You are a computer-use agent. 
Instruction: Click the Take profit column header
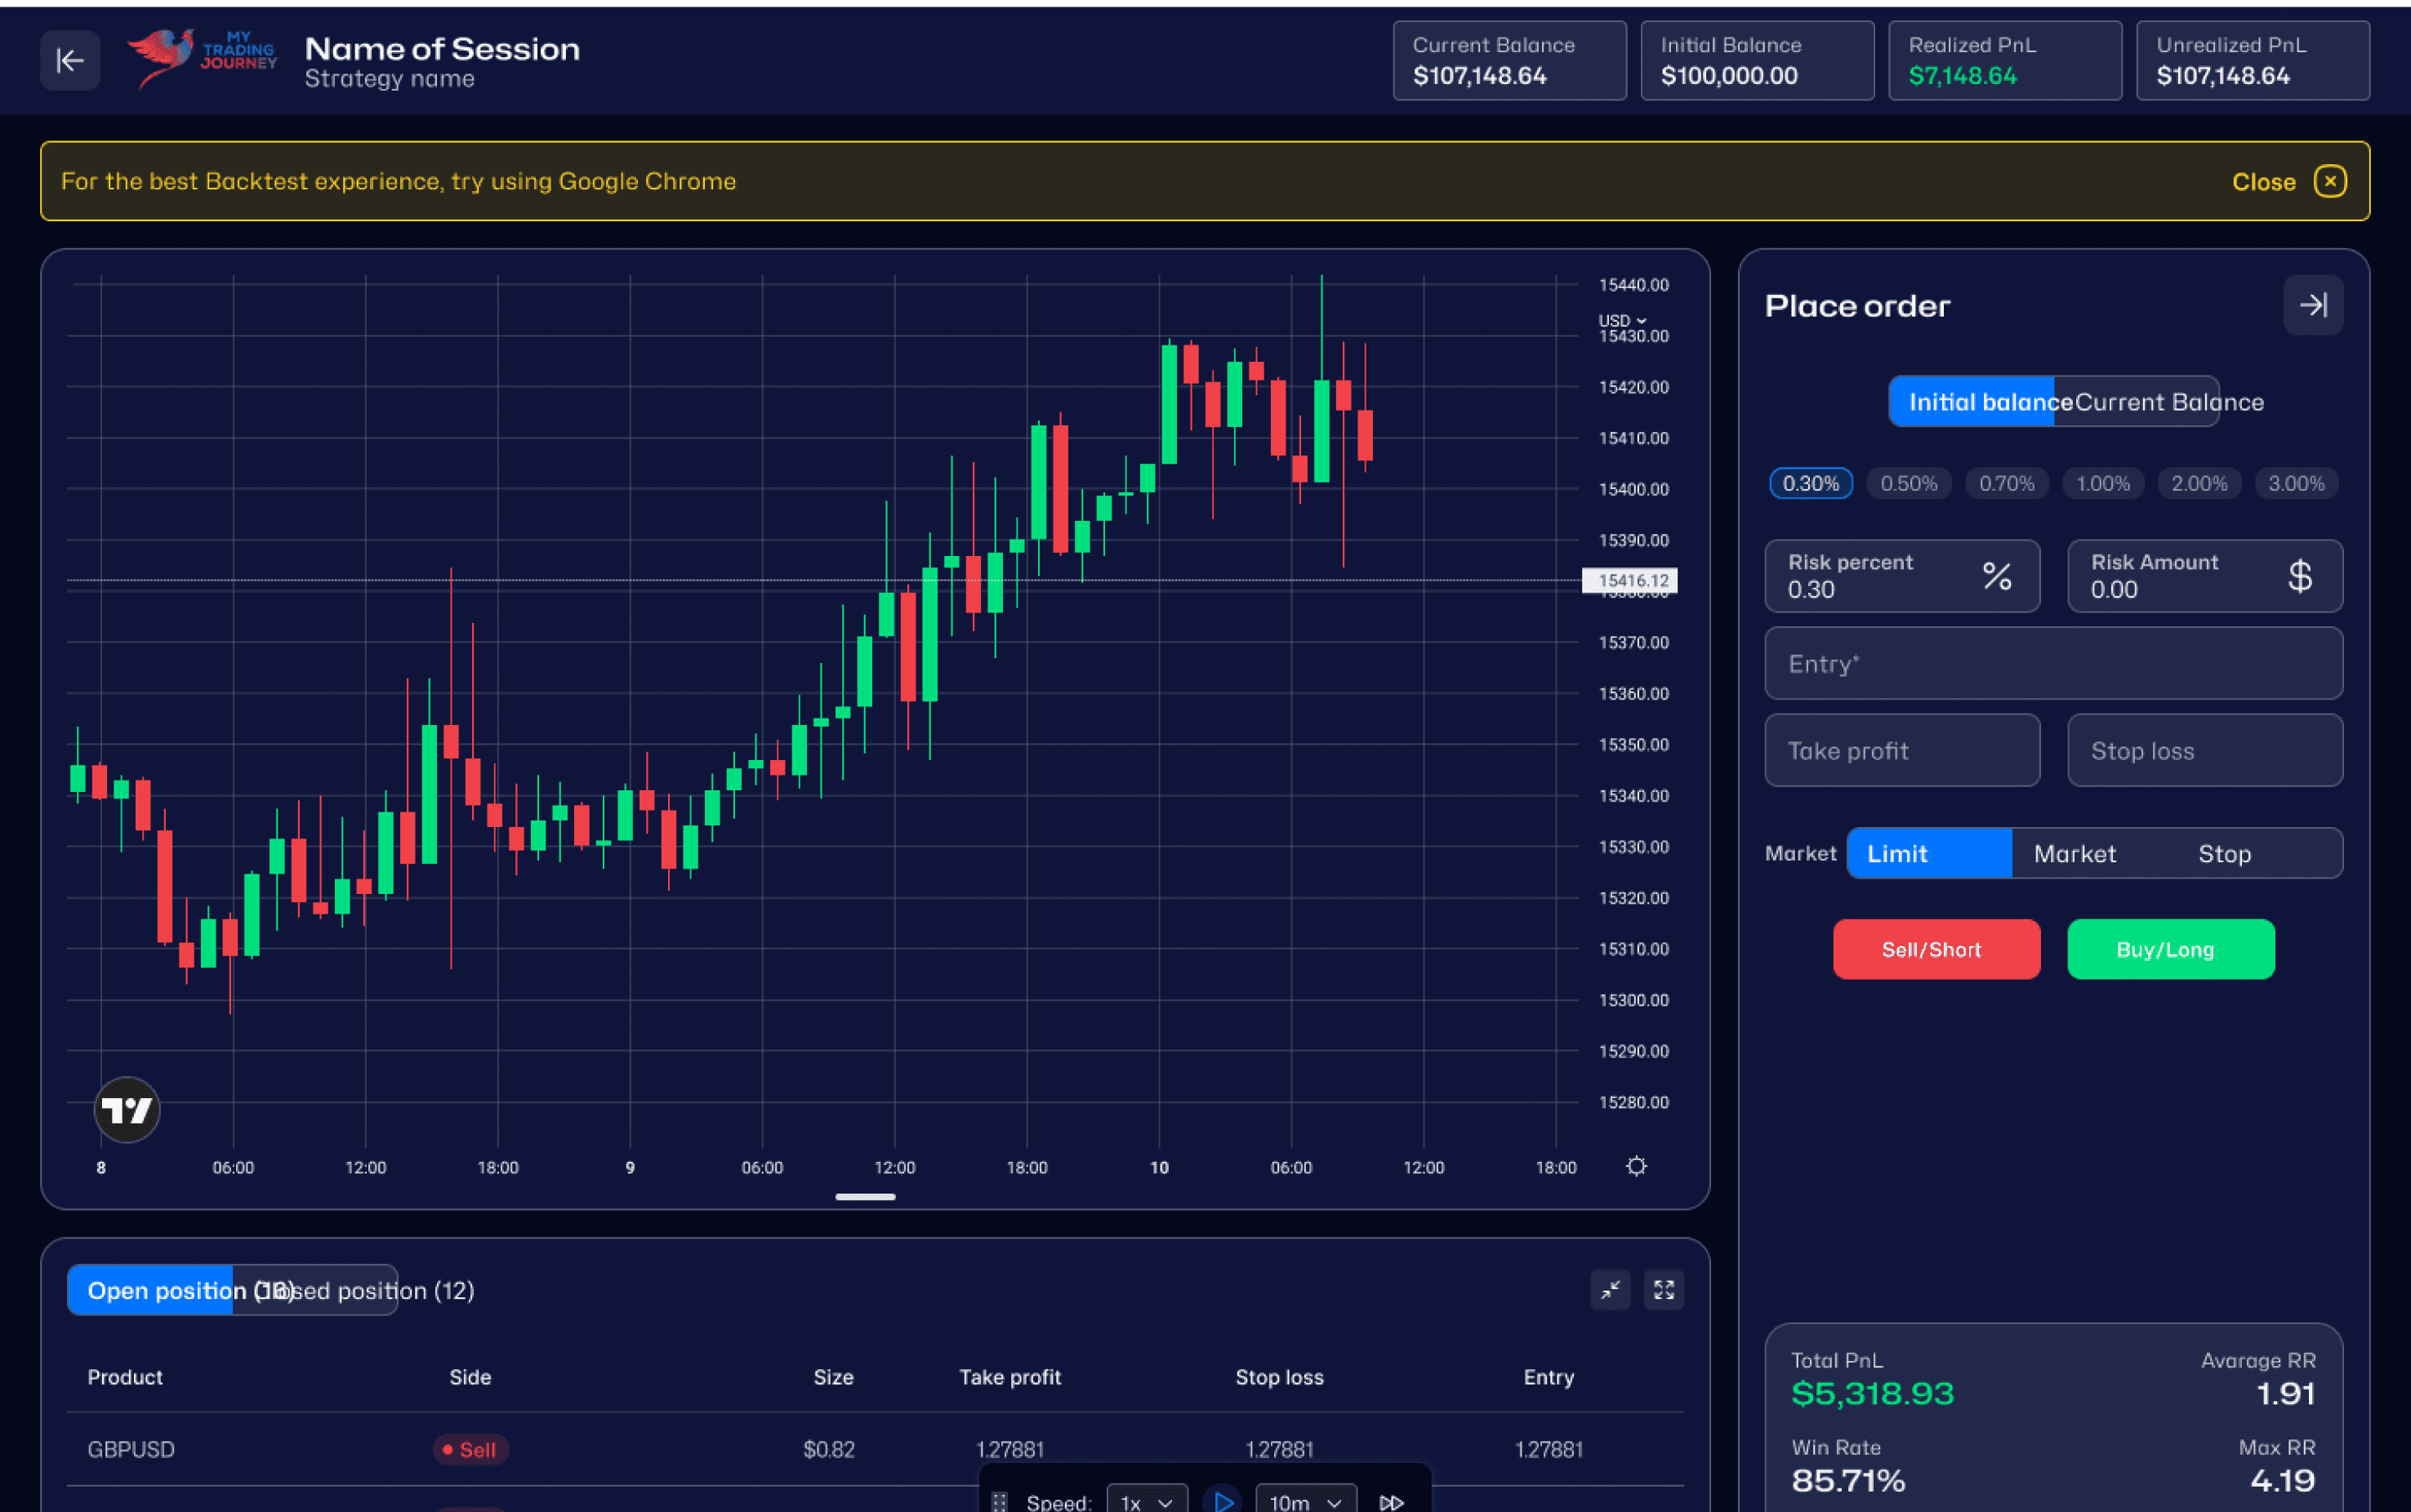pyautogui.click(x=1009, y=1377)
